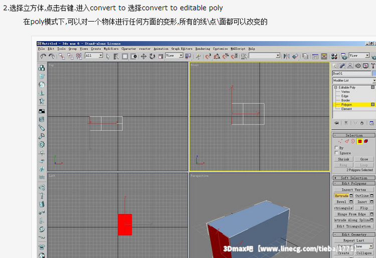Open the MAXScript menu

[238, 49]
